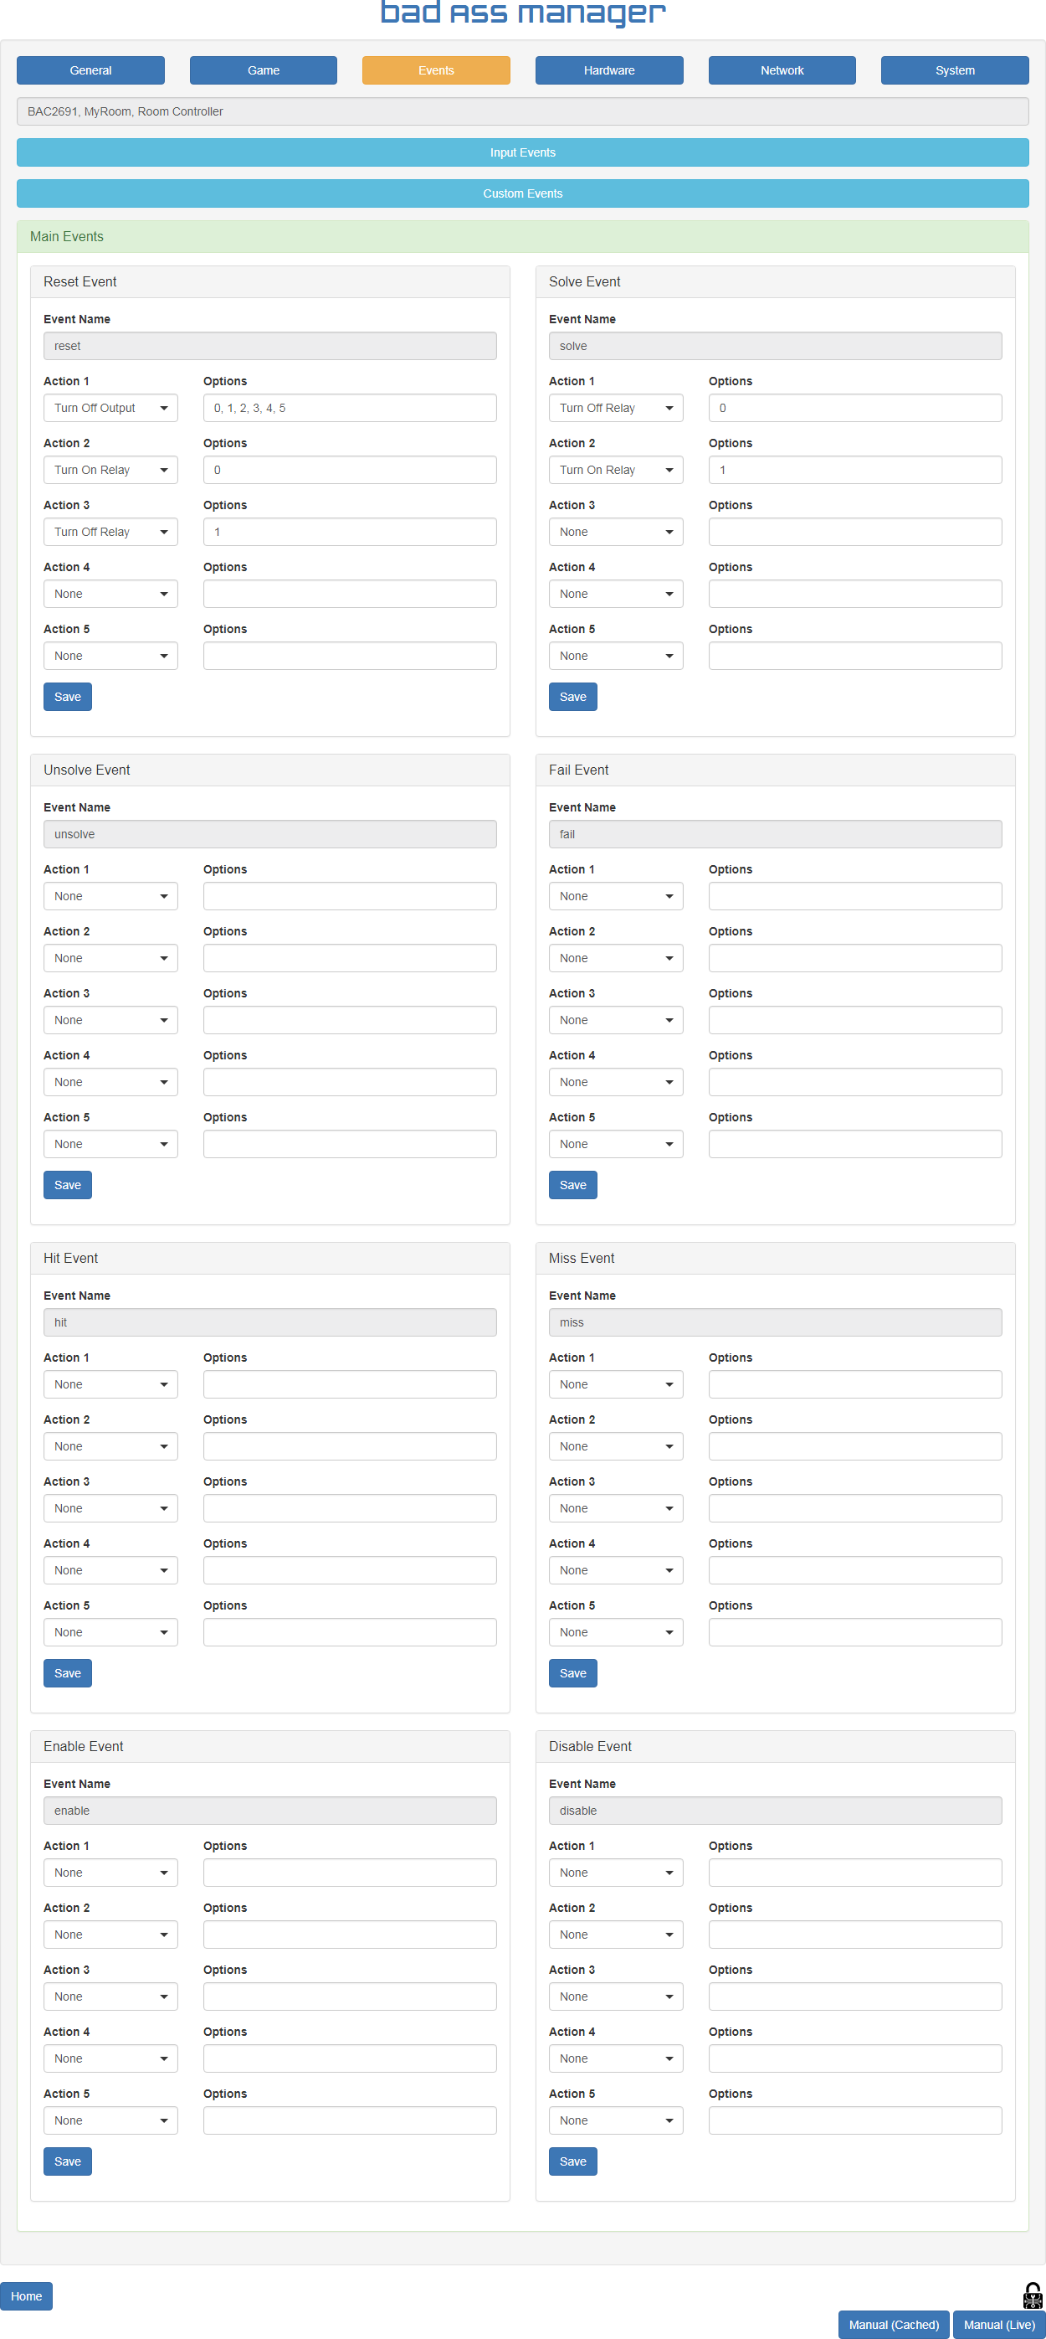Click Enable Event Action 1 options field
Screen dimensions: 1046x2339
click(350, 1873)
